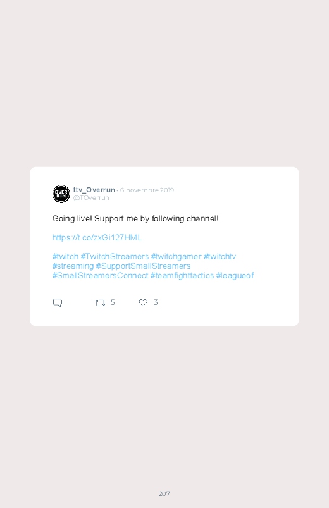The height and width of the screenshot is (508, 329).
Task: Select the #leagueof hashtag
Action: pos(235,276)
